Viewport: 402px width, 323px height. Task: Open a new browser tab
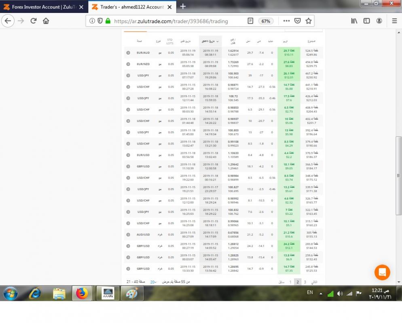coord(183,6)
